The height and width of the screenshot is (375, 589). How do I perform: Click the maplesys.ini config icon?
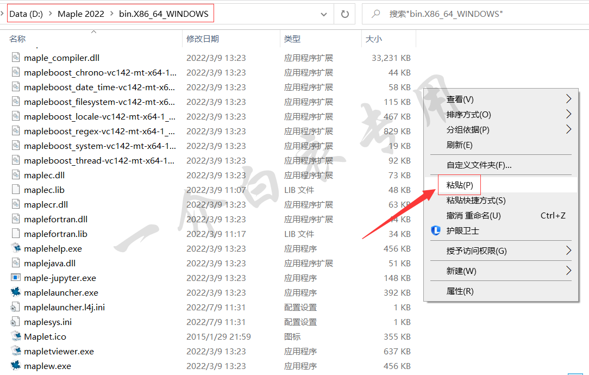click(x=15, y=322)
